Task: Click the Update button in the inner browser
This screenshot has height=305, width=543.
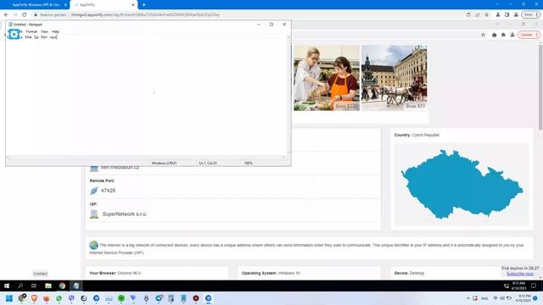Action: point(529,35)
